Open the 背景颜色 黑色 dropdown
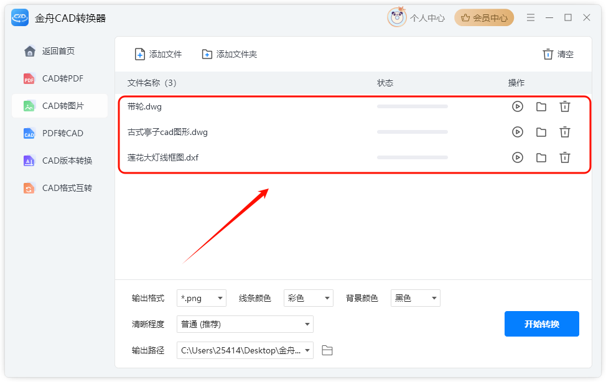The width and height of the screenshot is (606, 382). [416, 298]
